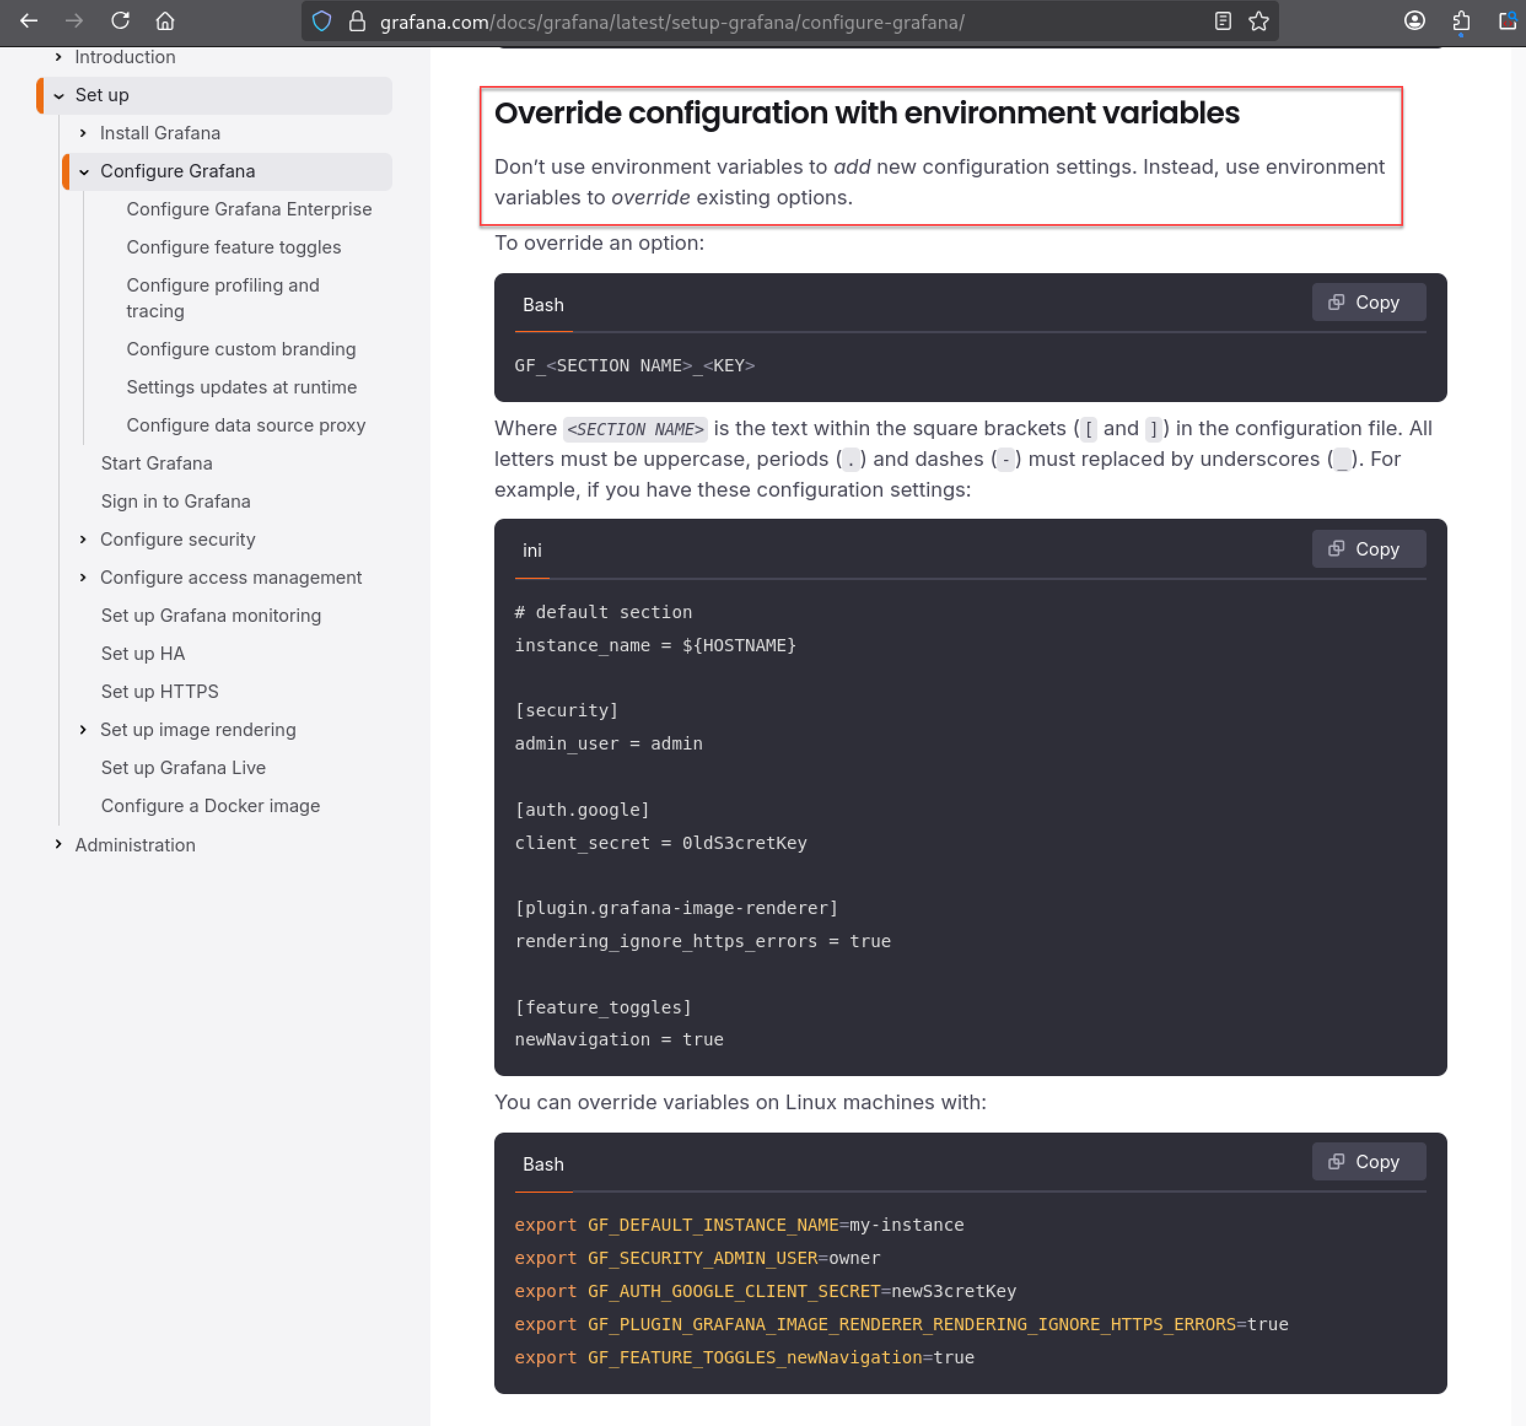Open the Set up Grafana Live page
The height and width of the screenshot is (1426, 1526).
[184, 767]
